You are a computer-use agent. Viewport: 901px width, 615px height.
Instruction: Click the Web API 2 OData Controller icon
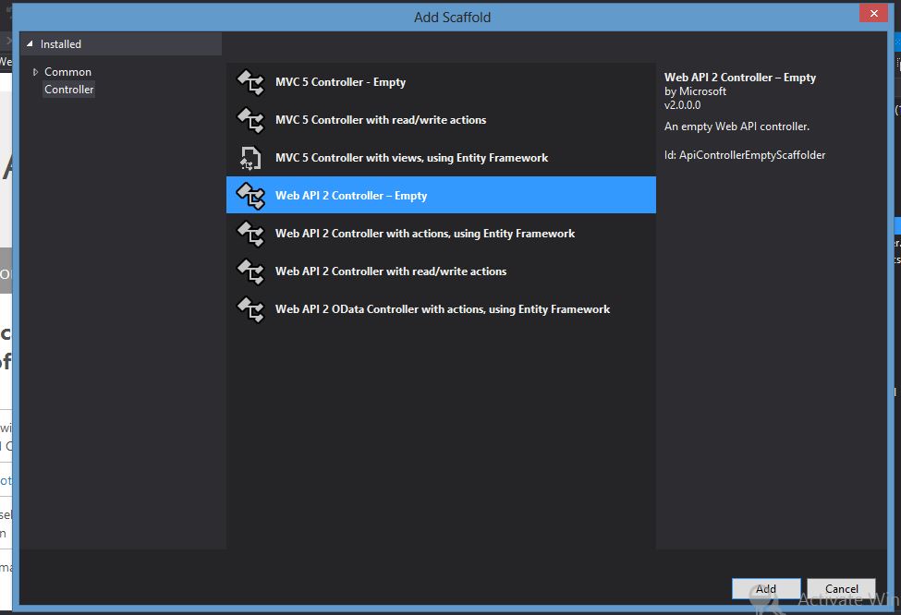pos(250,309)
